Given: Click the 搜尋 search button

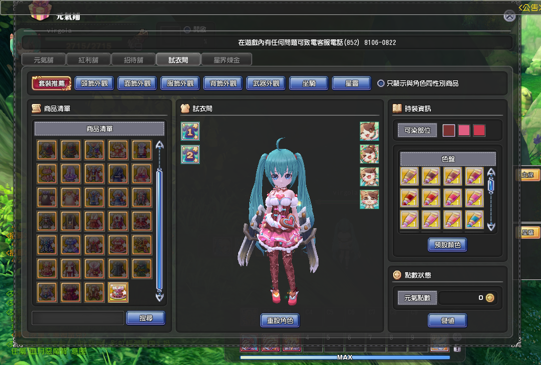Looking at the screenshot, I should tap(146, 318).
